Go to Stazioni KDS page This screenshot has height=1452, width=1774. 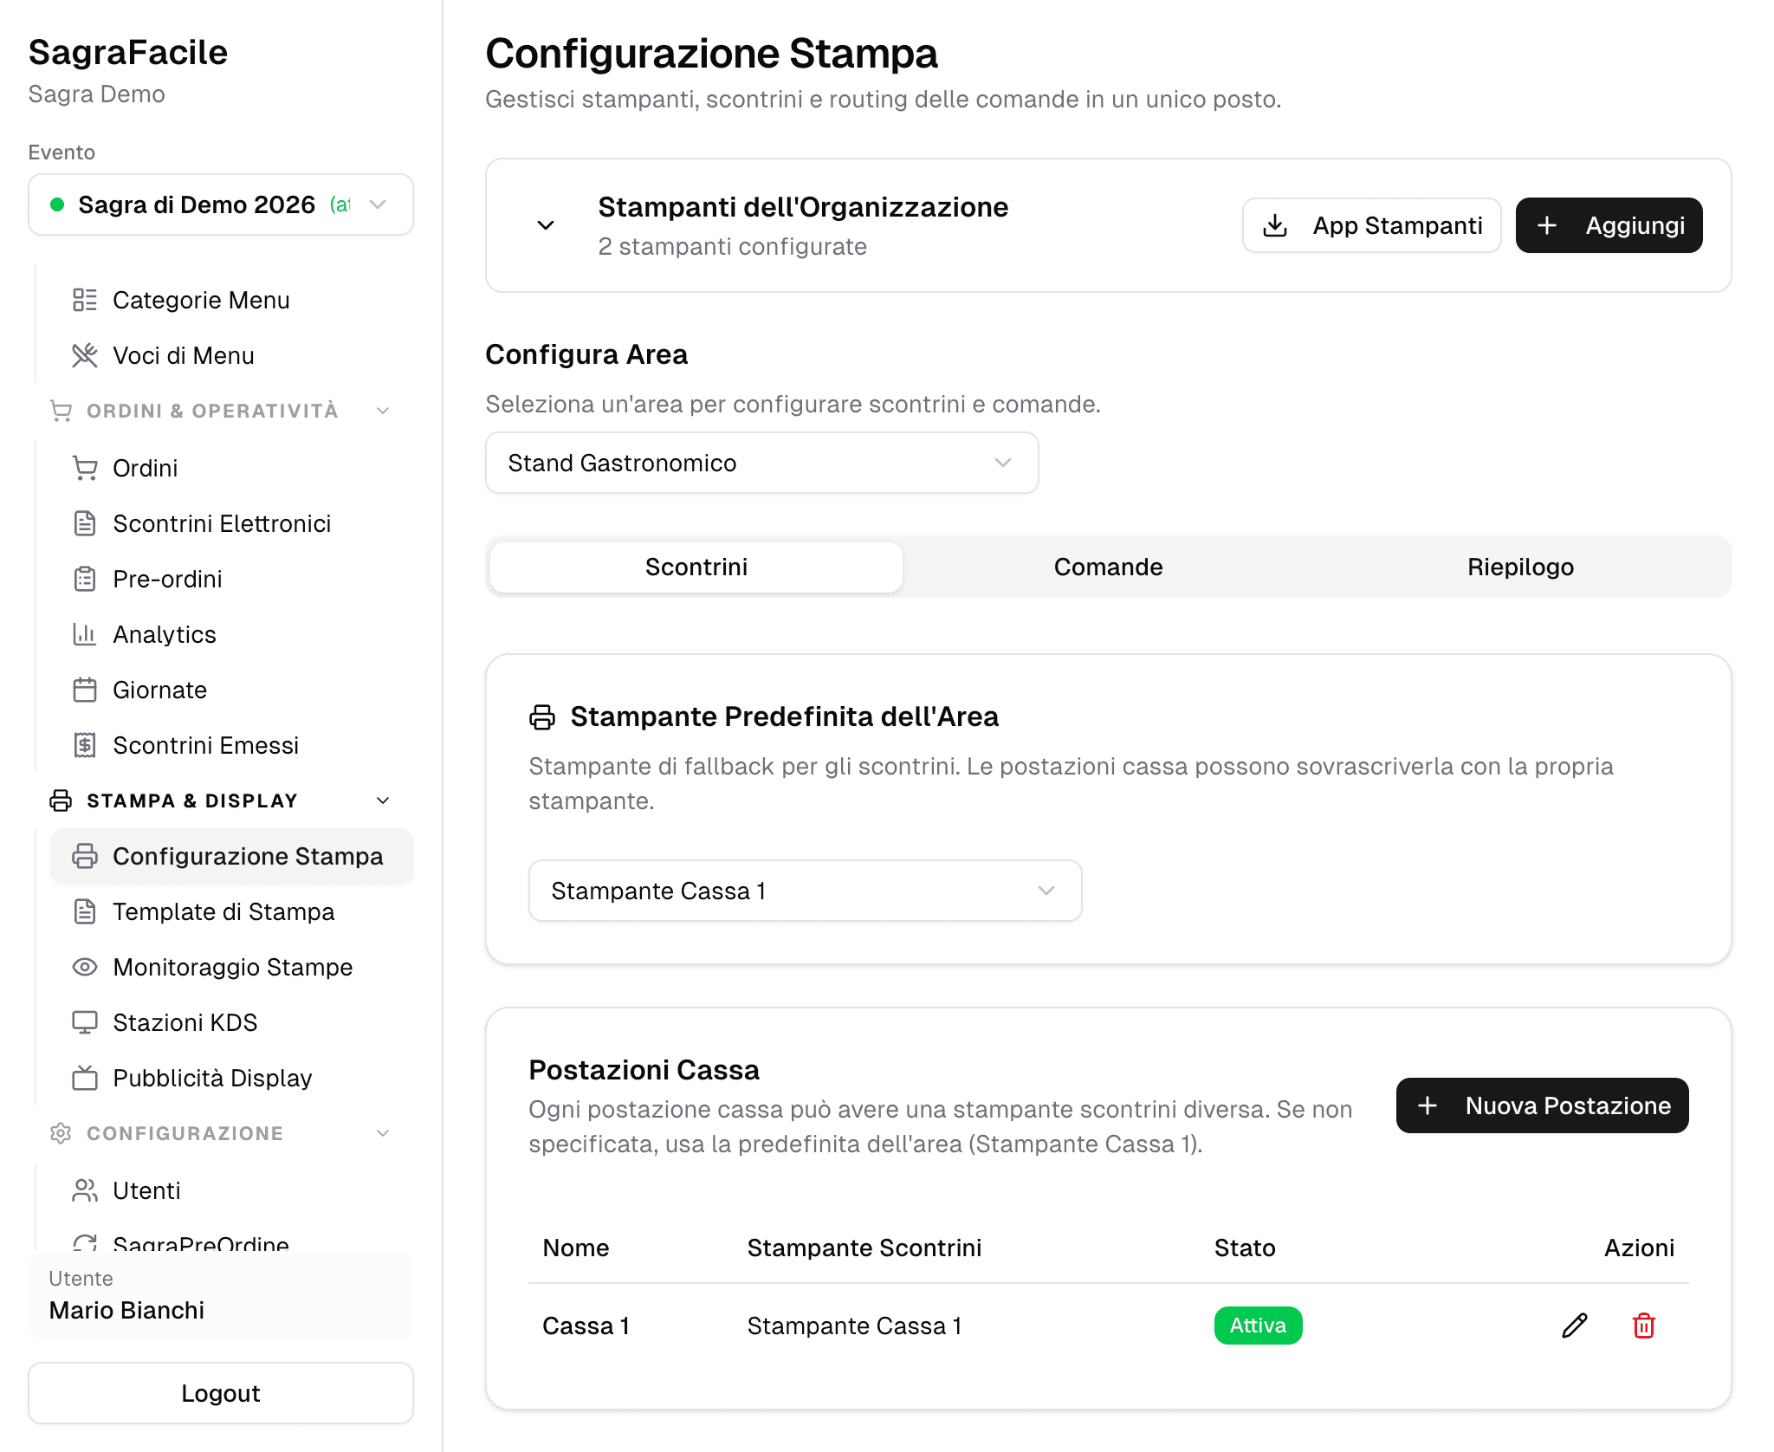coord(231,1022)
